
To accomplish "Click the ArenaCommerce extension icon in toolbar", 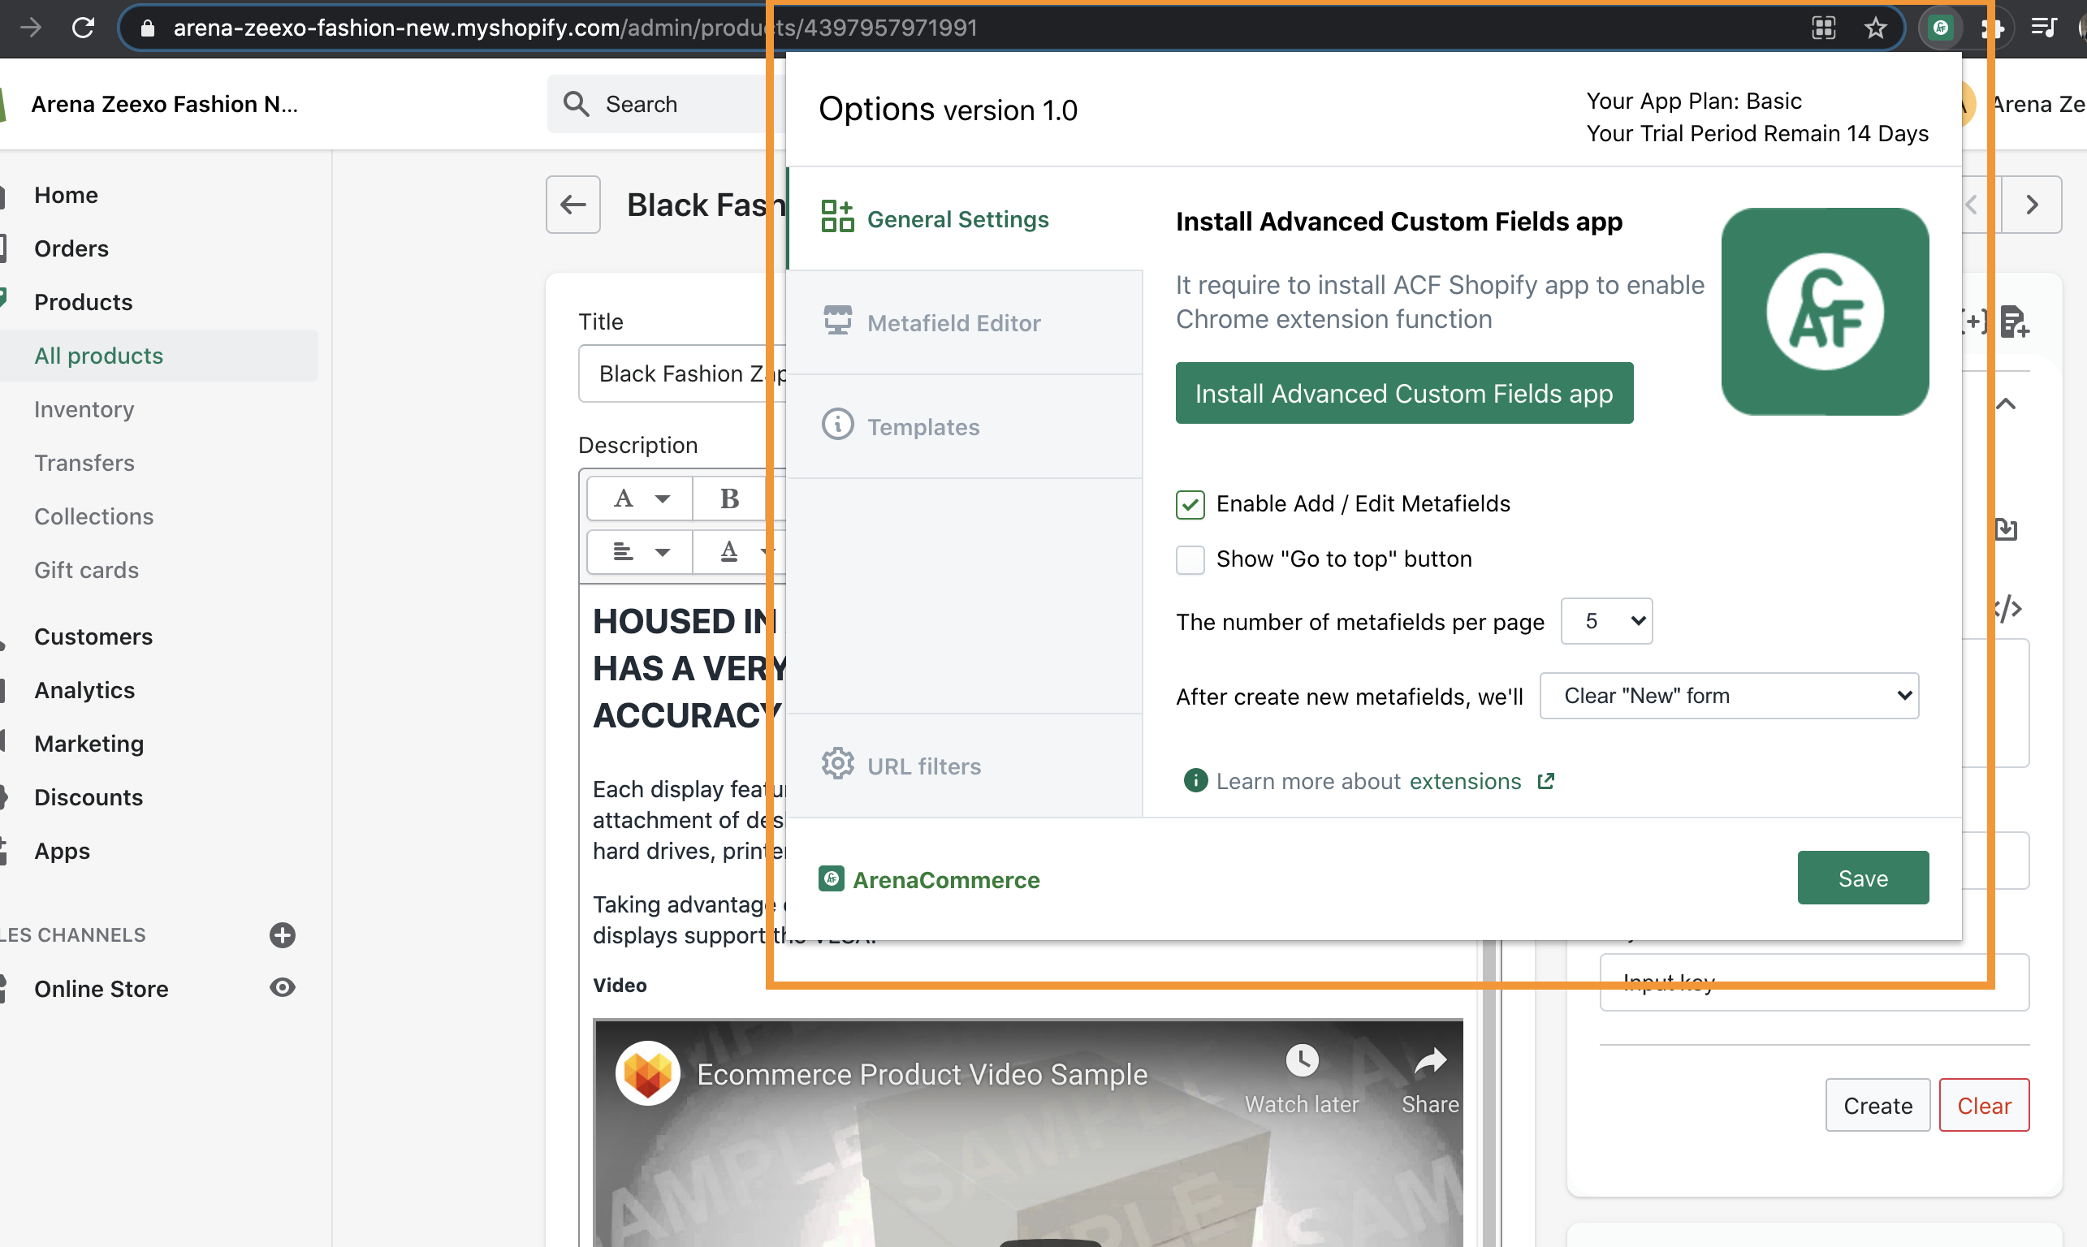I will pos(1940,28).
